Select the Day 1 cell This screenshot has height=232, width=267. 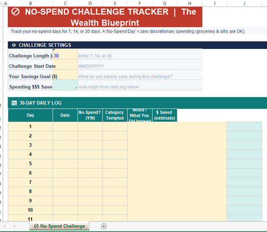pyautogui.click(x=30, y=126)
